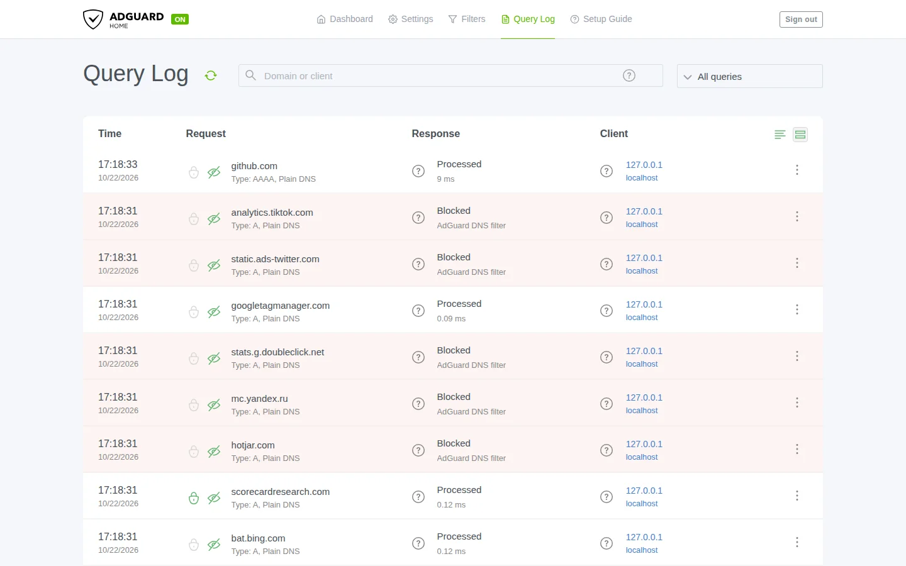Viewport: 906px width, 566px height.
Task: Open actions menu for analytics.tiktok.com row
Action: 797,216
